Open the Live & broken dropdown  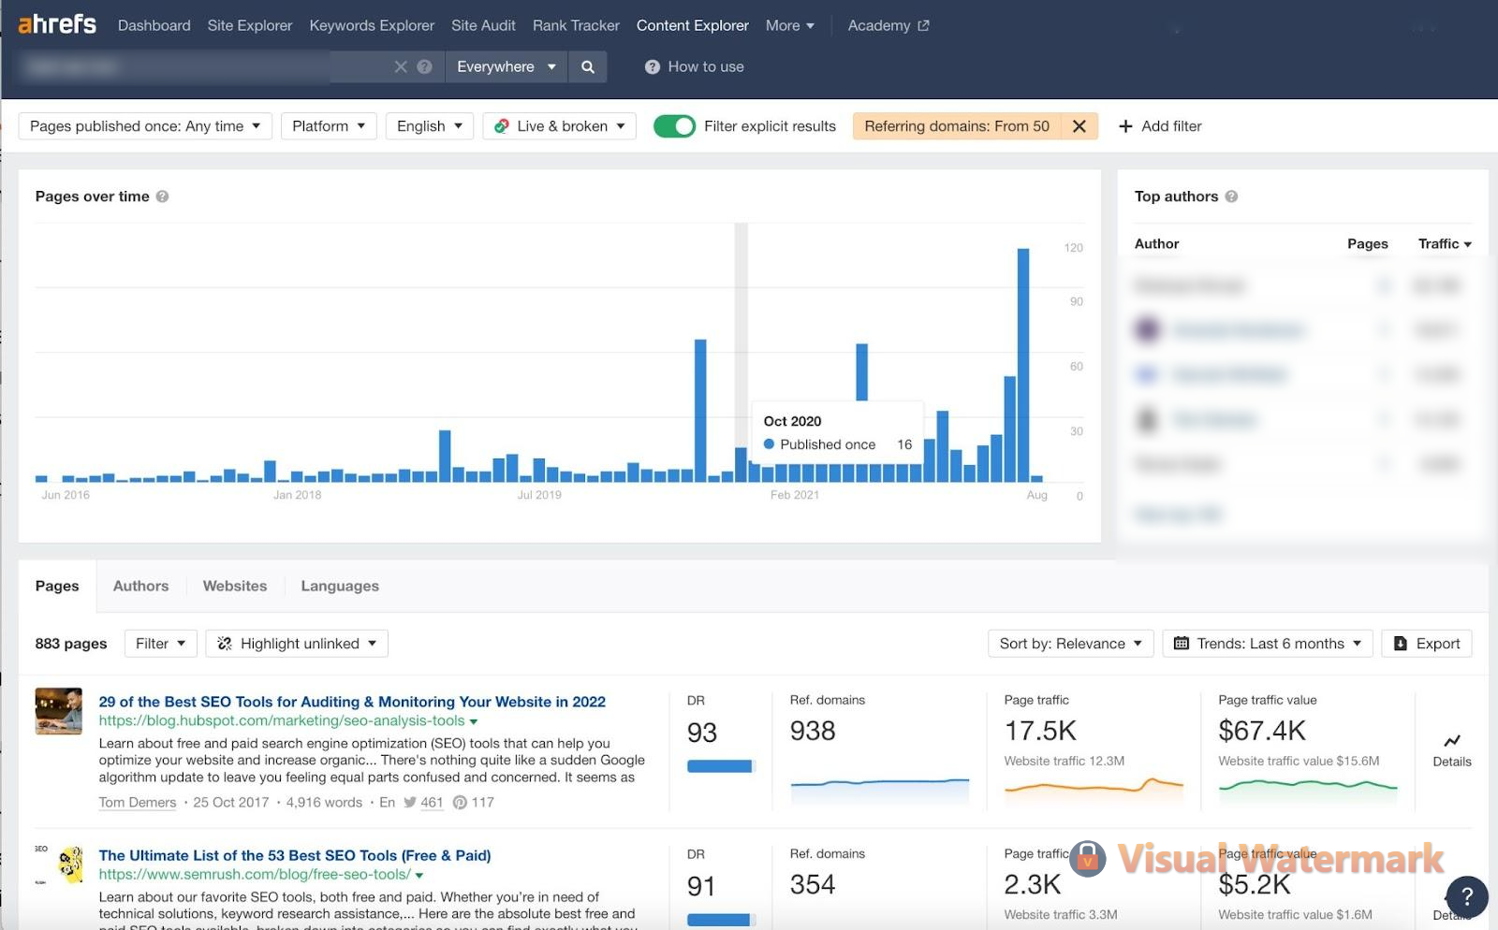(x=560, y=126)
